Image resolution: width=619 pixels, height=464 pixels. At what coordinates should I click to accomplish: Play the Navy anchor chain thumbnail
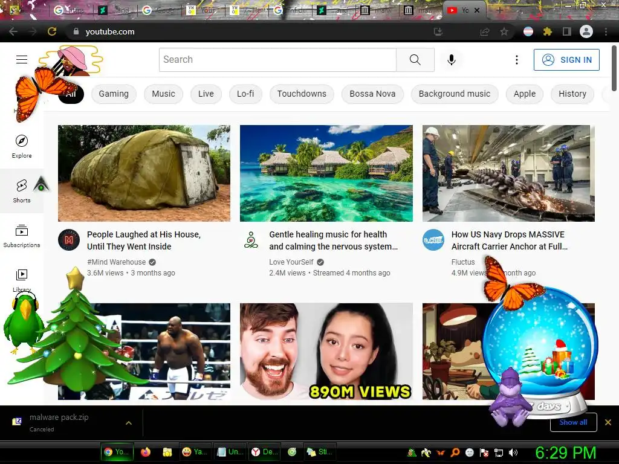508,173
